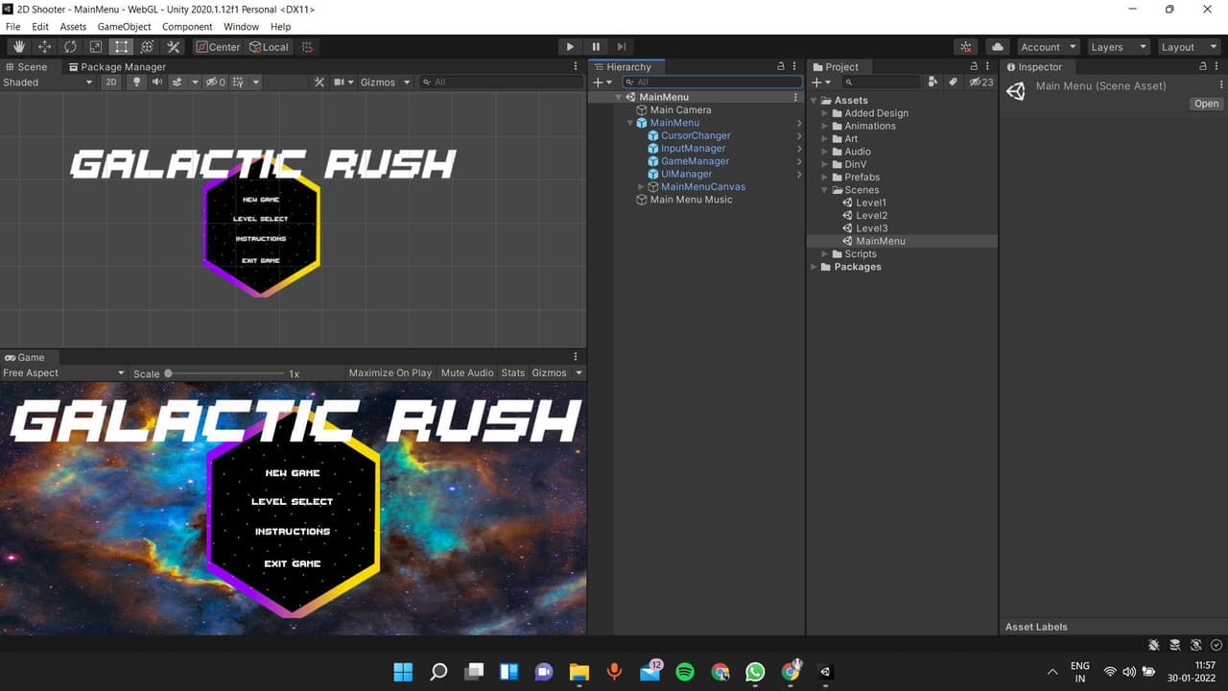Open the Shaded draw mode dropdown
Image resolution: width=1228 pixels, height=691 pixels.
click(x=48, y=83)
